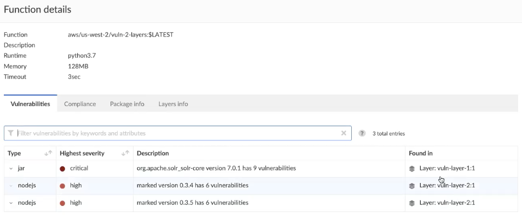Click the 3sec timeout value
522x218 pixels.
[x=74, y=77]
